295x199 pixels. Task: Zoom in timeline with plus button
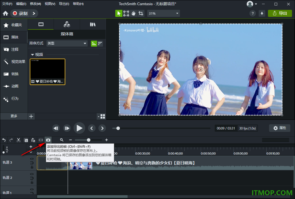pyautogui.click(x=107, y=140)
